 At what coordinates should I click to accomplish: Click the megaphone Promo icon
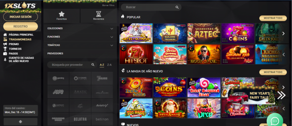5,44
